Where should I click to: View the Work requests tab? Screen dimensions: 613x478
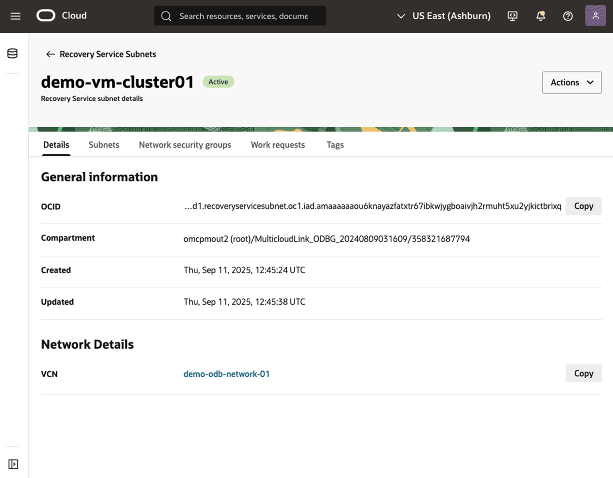coord(278,145)
